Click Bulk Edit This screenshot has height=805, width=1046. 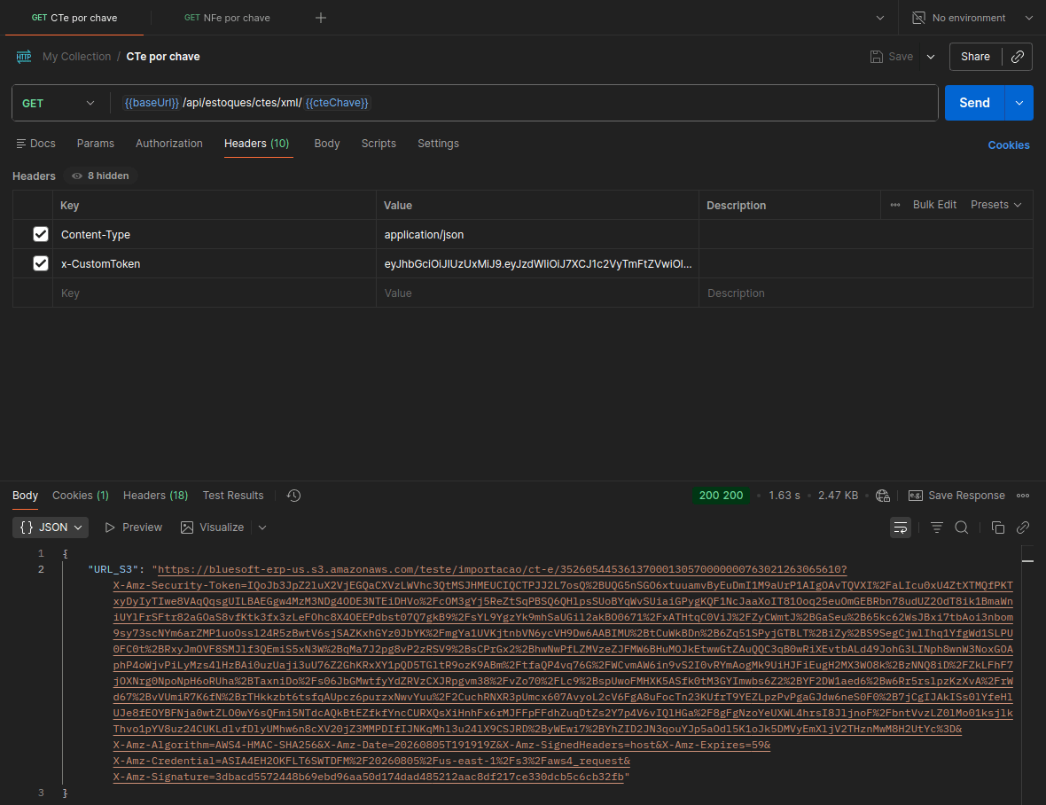[934, 205]
